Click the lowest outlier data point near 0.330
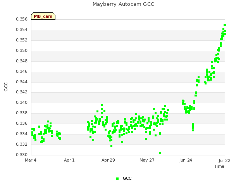Screen dimensions: 248x186 pyautogui.click(x=160, y=153)
